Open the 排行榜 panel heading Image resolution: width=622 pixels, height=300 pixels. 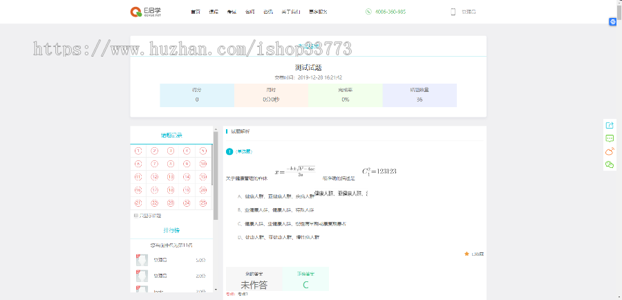click(171, 230)
